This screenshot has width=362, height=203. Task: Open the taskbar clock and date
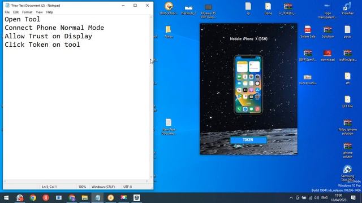[339, 198]
